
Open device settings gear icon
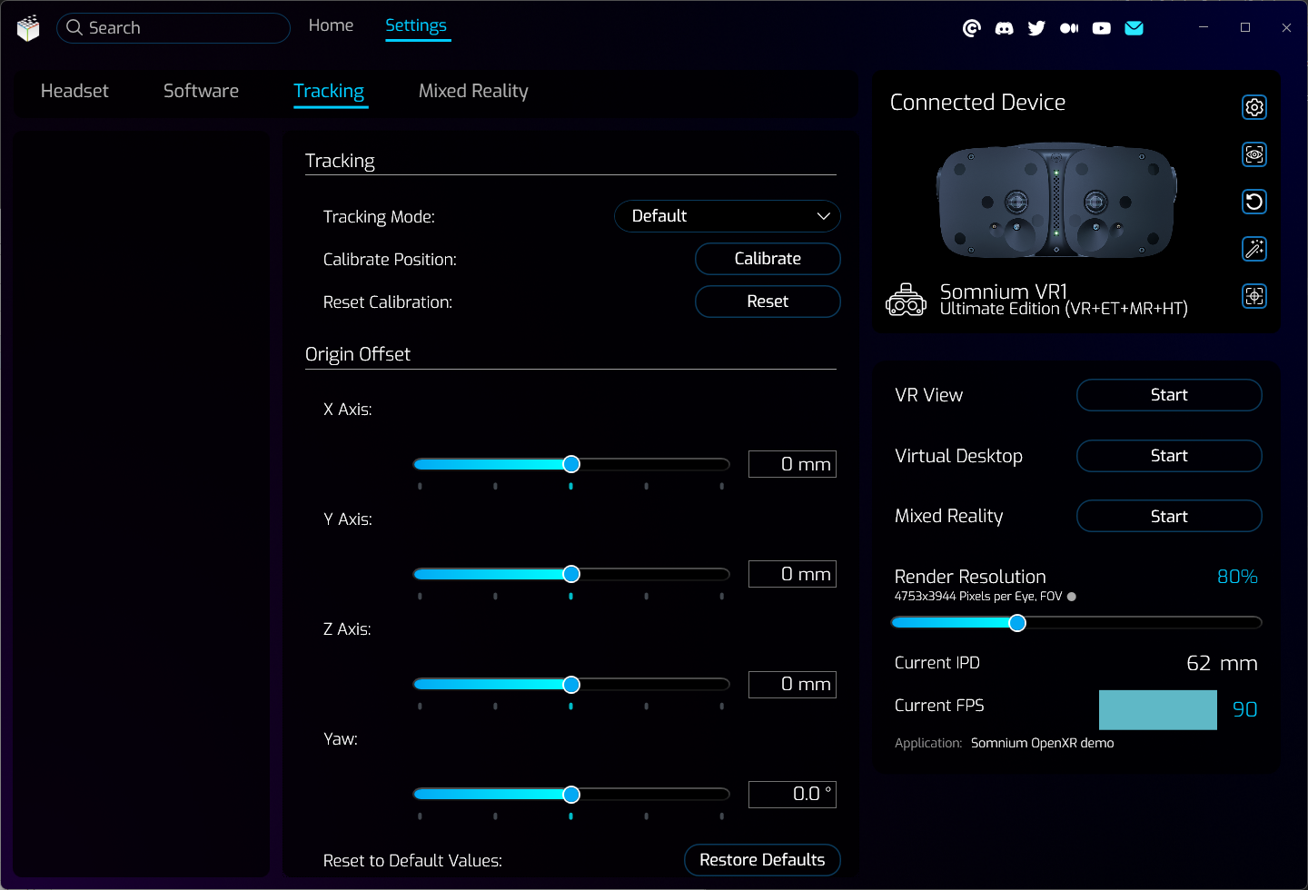[1253, 107]
